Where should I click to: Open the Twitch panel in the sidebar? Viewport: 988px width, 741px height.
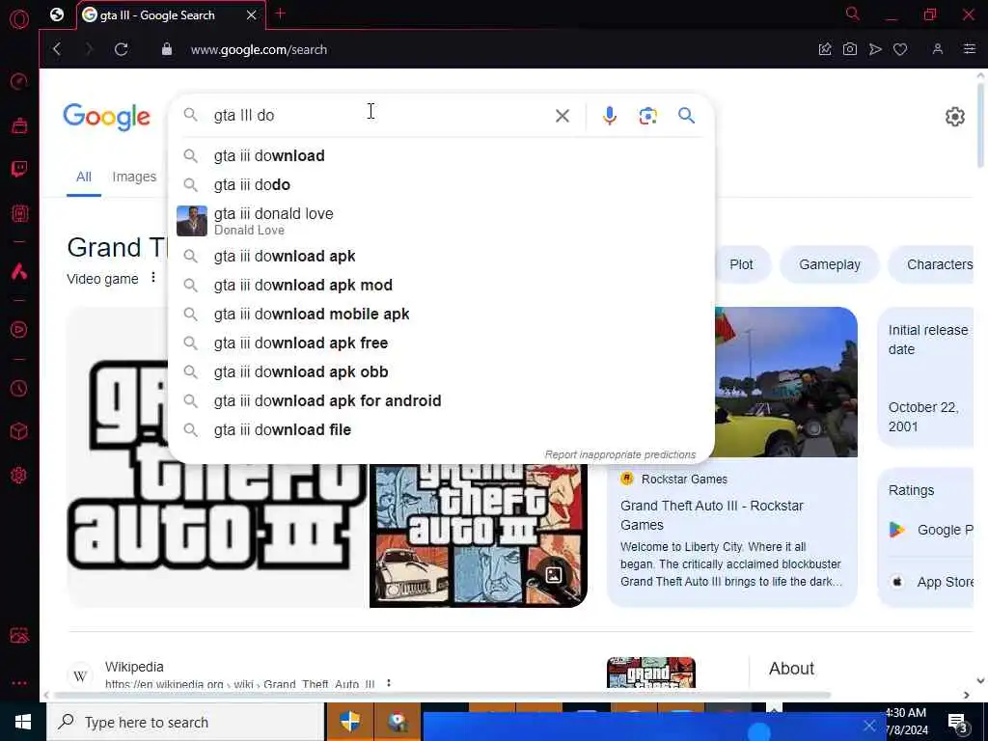pos(19,169)
